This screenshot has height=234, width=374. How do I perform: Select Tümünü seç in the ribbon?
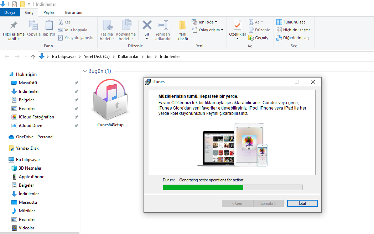coord(291,22)
